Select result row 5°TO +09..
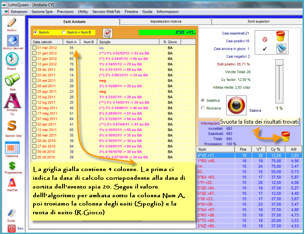304x234 pixels. (x=249, y=220)
